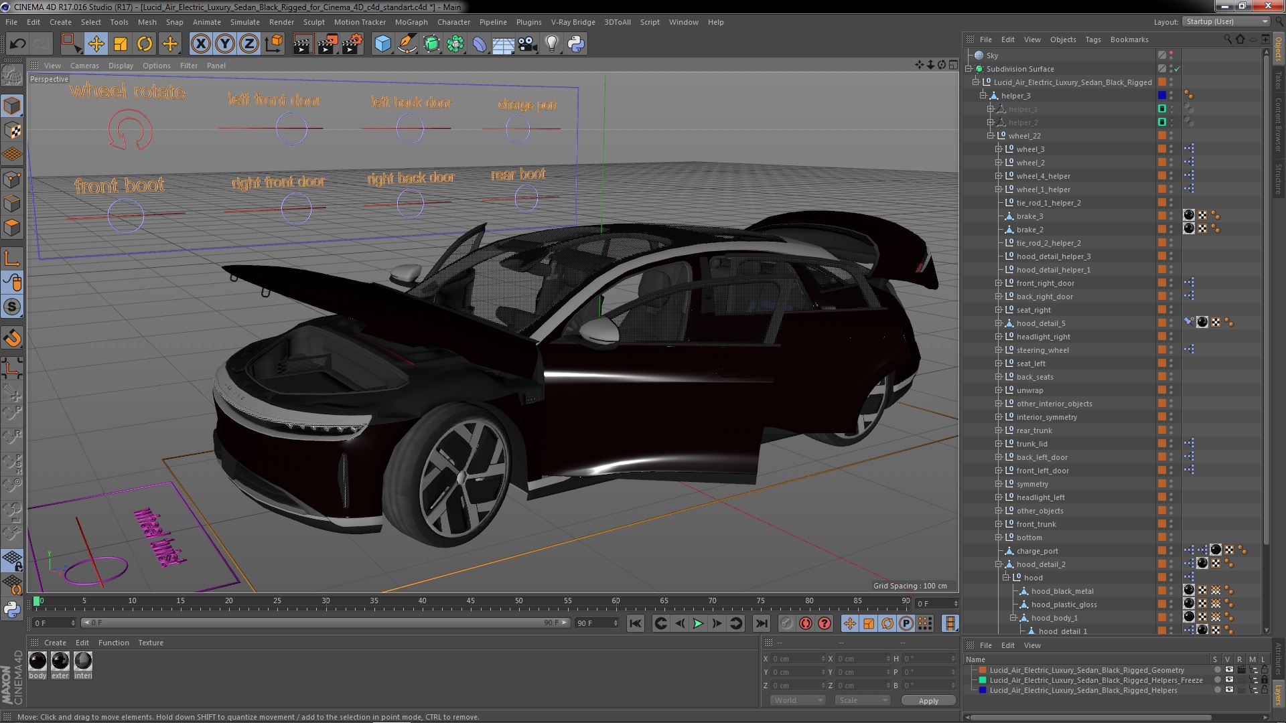Select the Move tool
Screen dimensions: 1286x723
(96, 44)
